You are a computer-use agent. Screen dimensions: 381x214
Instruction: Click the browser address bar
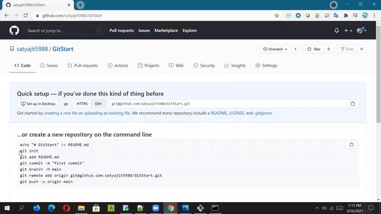pyautogui.click(x=155, y=15)
